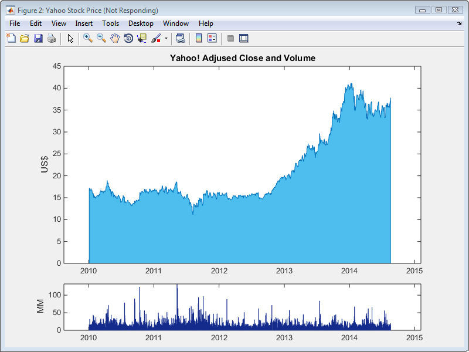Toggle Hide Plot Tools

point(230,38)
